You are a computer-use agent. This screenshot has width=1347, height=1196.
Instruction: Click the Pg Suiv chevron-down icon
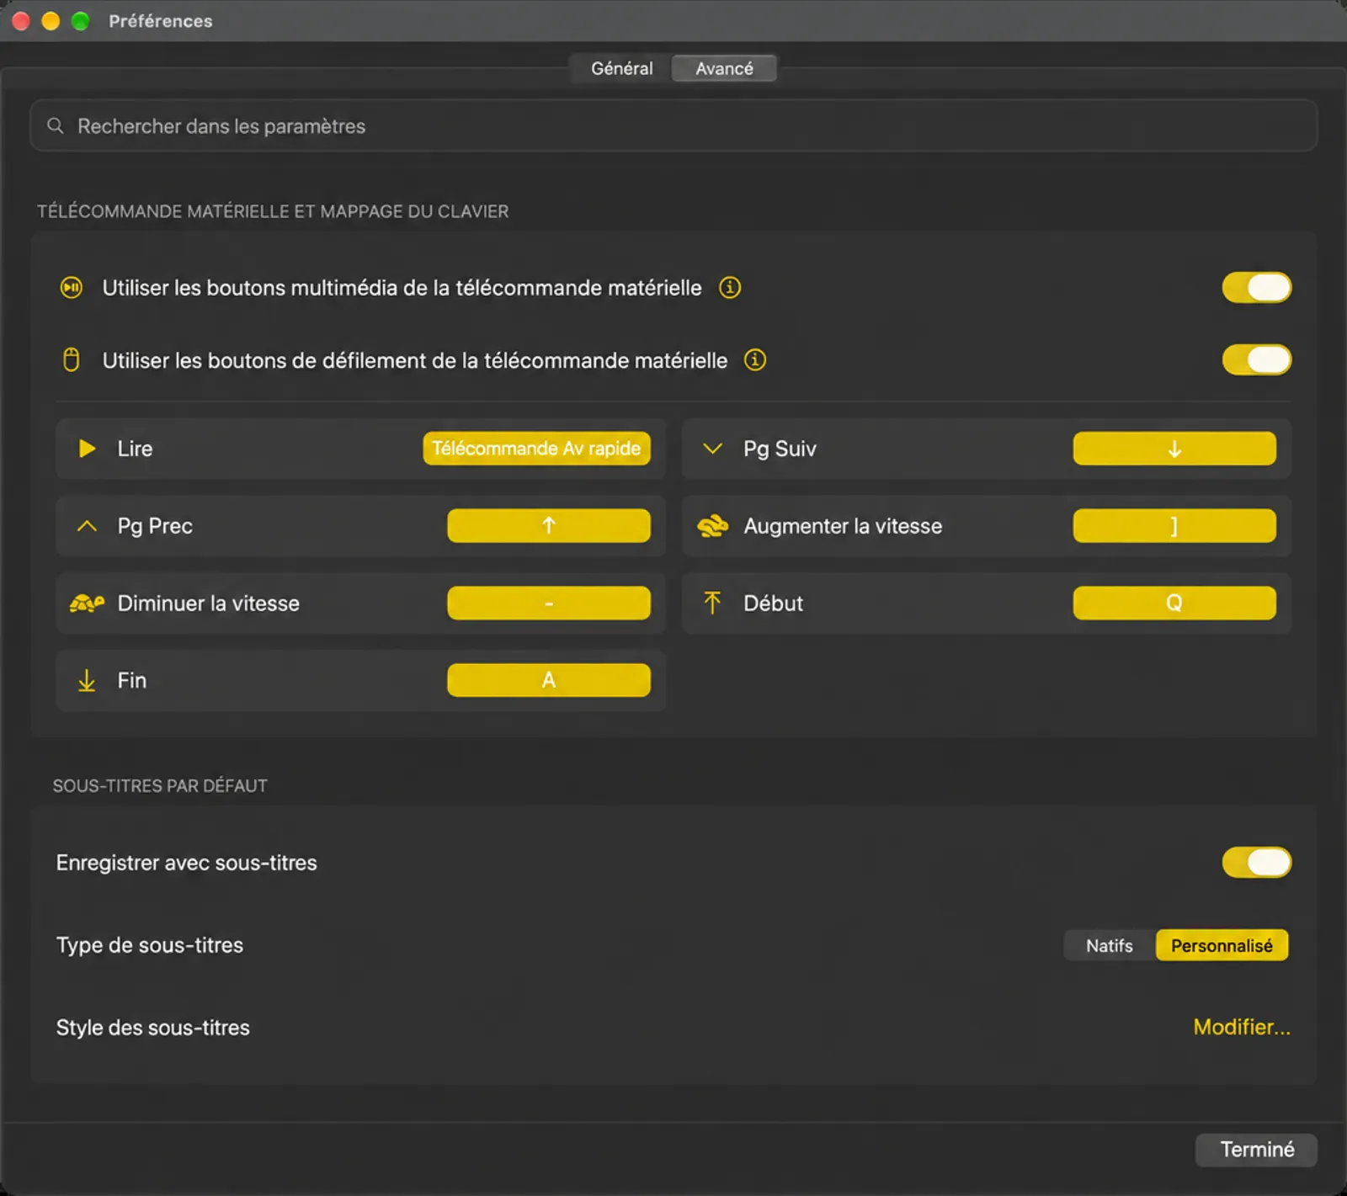coord(712,449)
